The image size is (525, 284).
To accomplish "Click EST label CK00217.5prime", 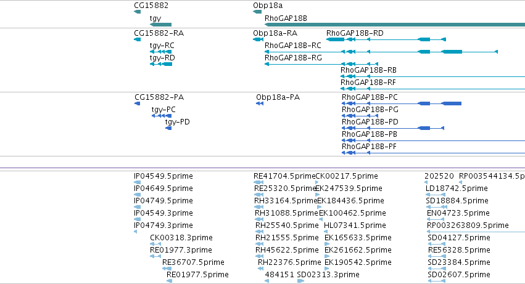I will (x=347, y=176).
